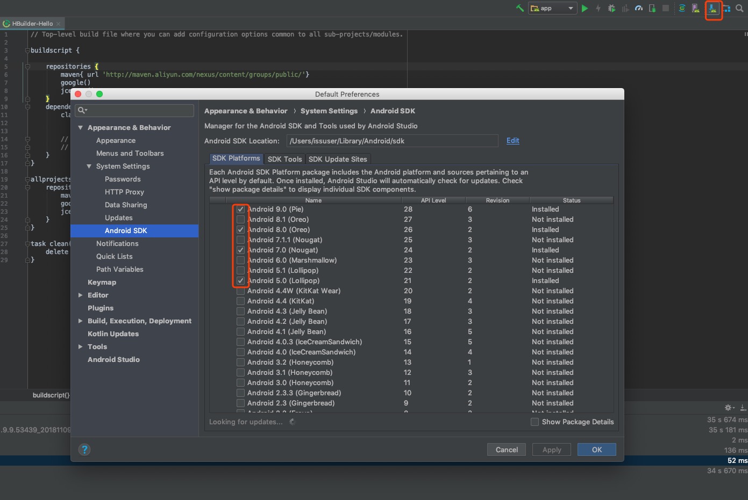
Task: Open the Plugins settings page
Action: tap(101, 308)
